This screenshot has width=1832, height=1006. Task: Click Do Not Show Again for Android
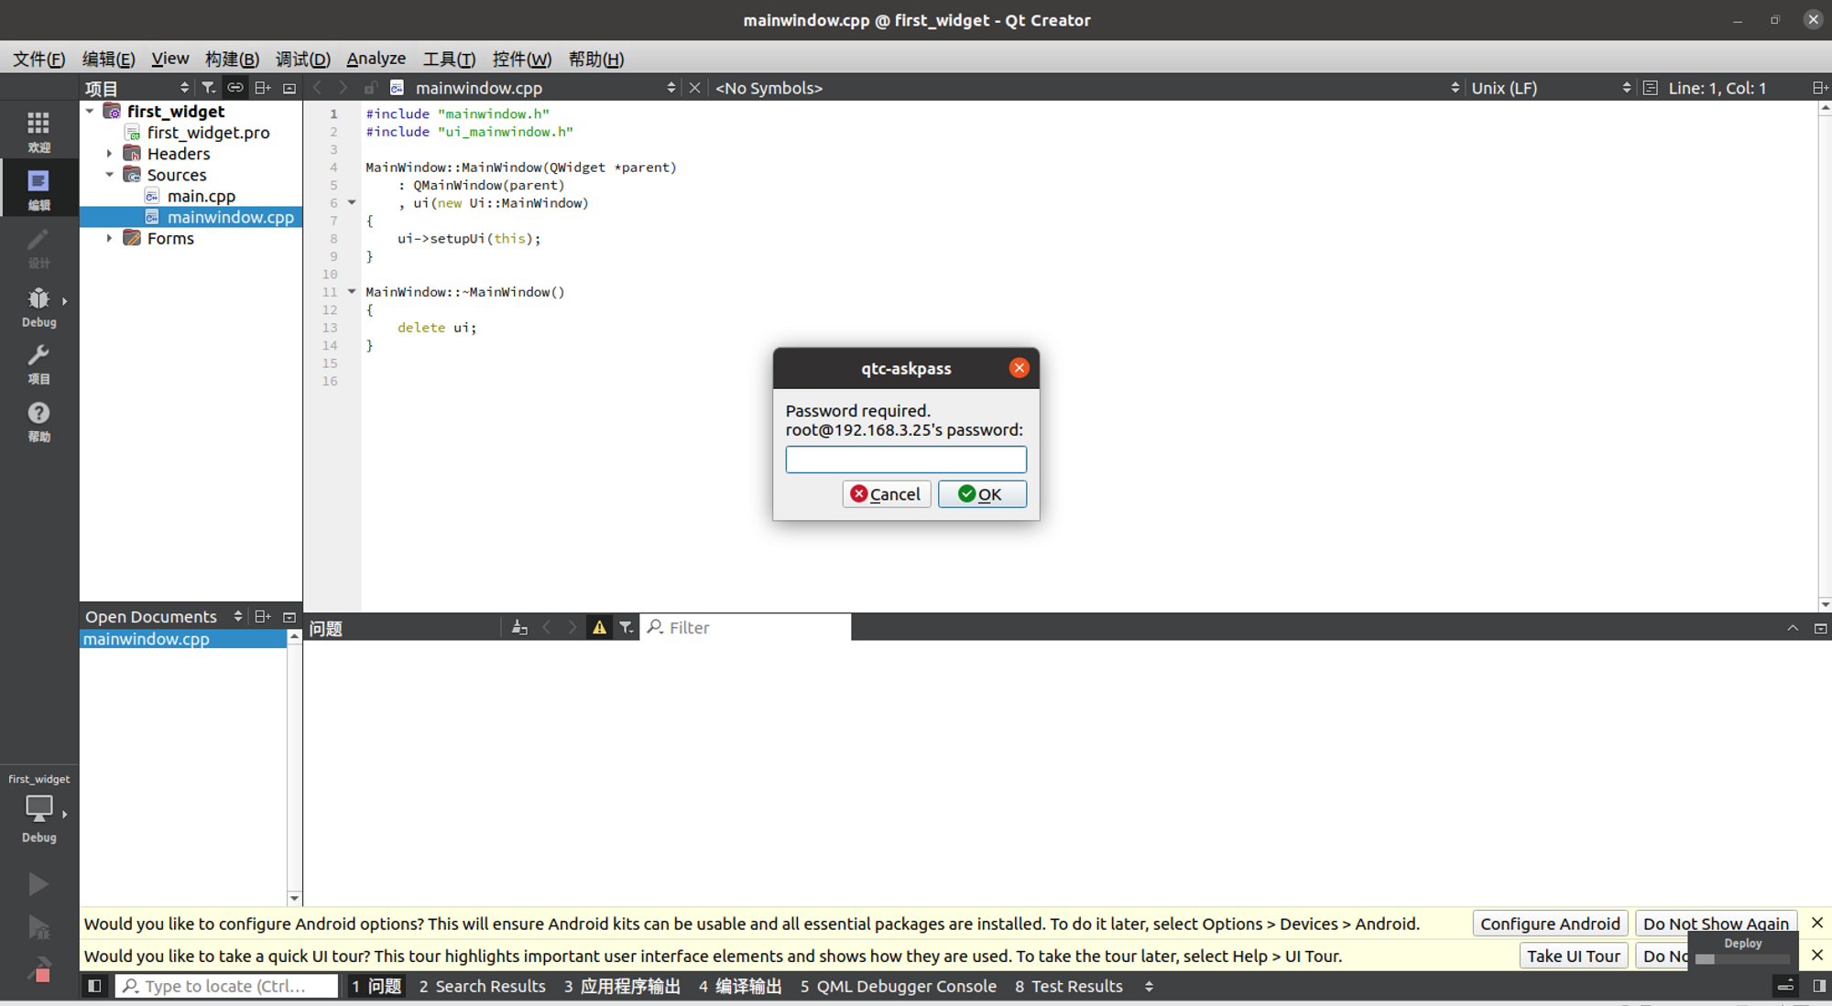coord(1716,924)
